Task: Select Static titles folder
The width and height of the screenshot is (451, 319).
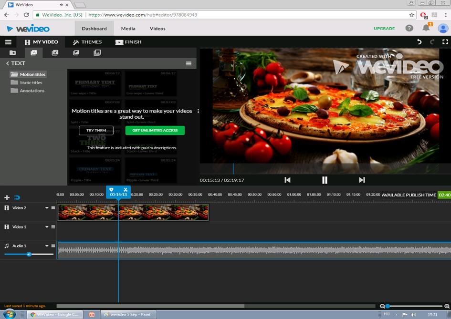Action: pos(26,82)
